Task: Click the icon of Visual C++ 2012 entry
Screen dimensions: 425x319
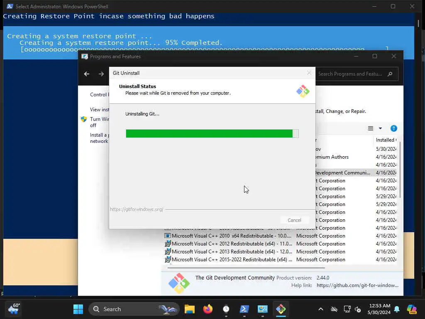Action: pyautogui.click(x=168, y=244)
